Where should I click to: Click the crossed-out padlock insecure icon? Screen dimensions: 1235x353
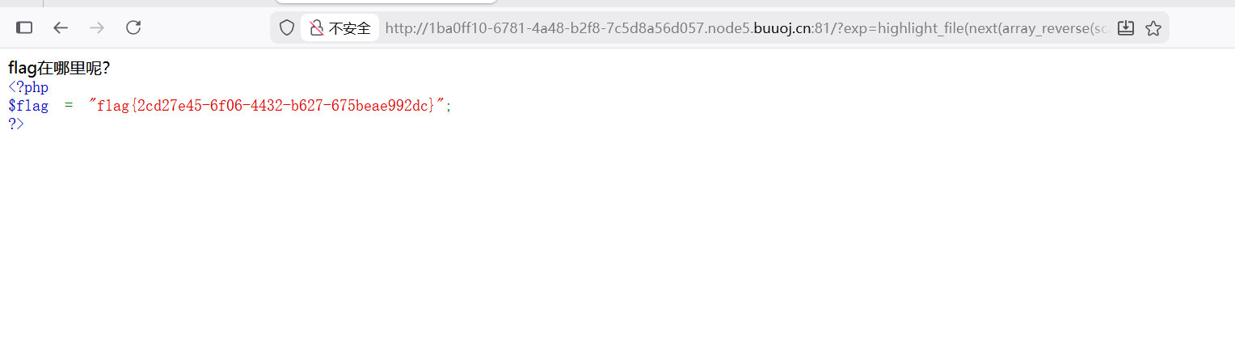[x=316, y=28]
